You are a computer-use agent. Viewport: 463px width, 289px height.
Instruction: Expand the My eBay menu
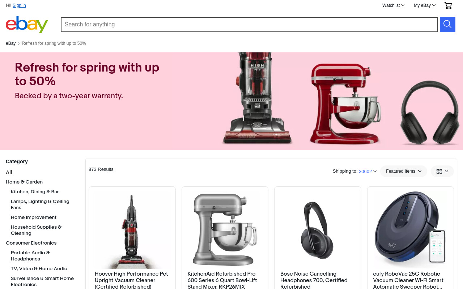pyautogui.click(x=425, y=5)
